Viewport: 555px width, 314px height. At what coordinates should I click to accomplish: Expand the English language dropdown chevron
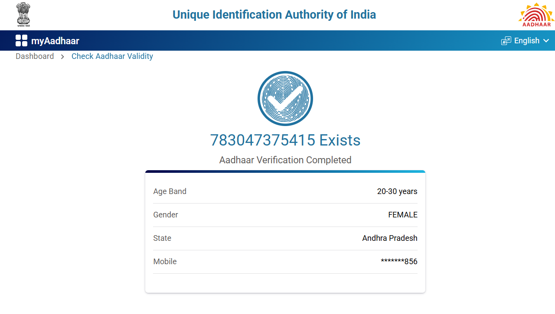[x=546, y=41]
